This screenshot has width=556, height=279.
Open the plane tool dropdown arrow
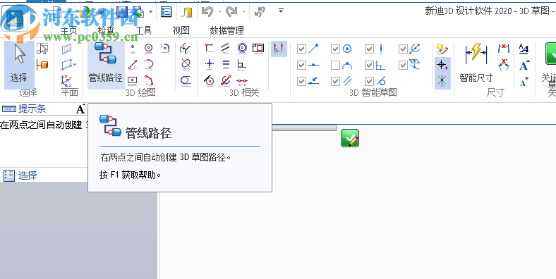75,65
